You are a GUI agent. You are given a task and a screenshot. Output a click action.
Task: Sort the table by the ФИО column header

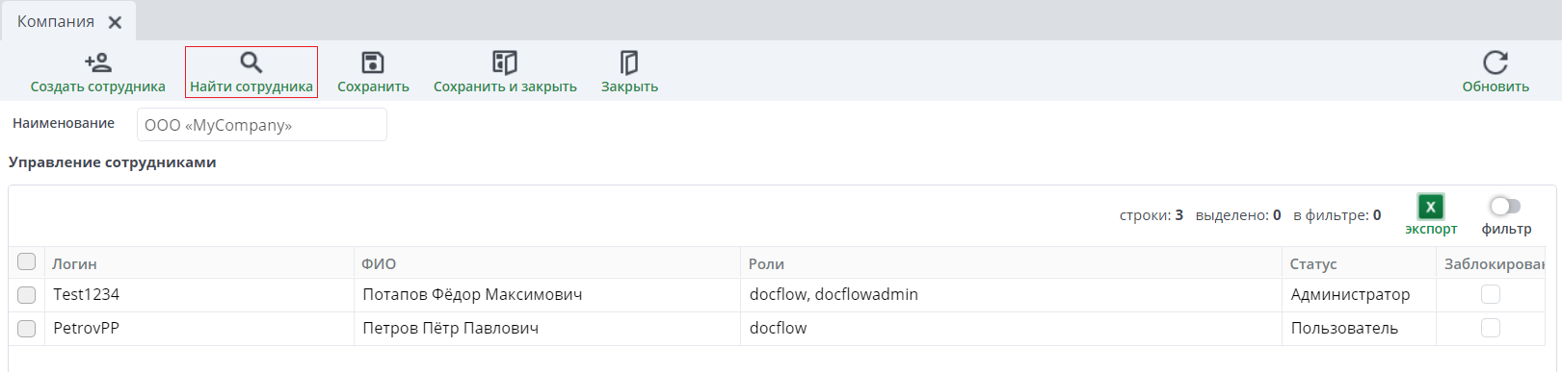pos(379,263)
